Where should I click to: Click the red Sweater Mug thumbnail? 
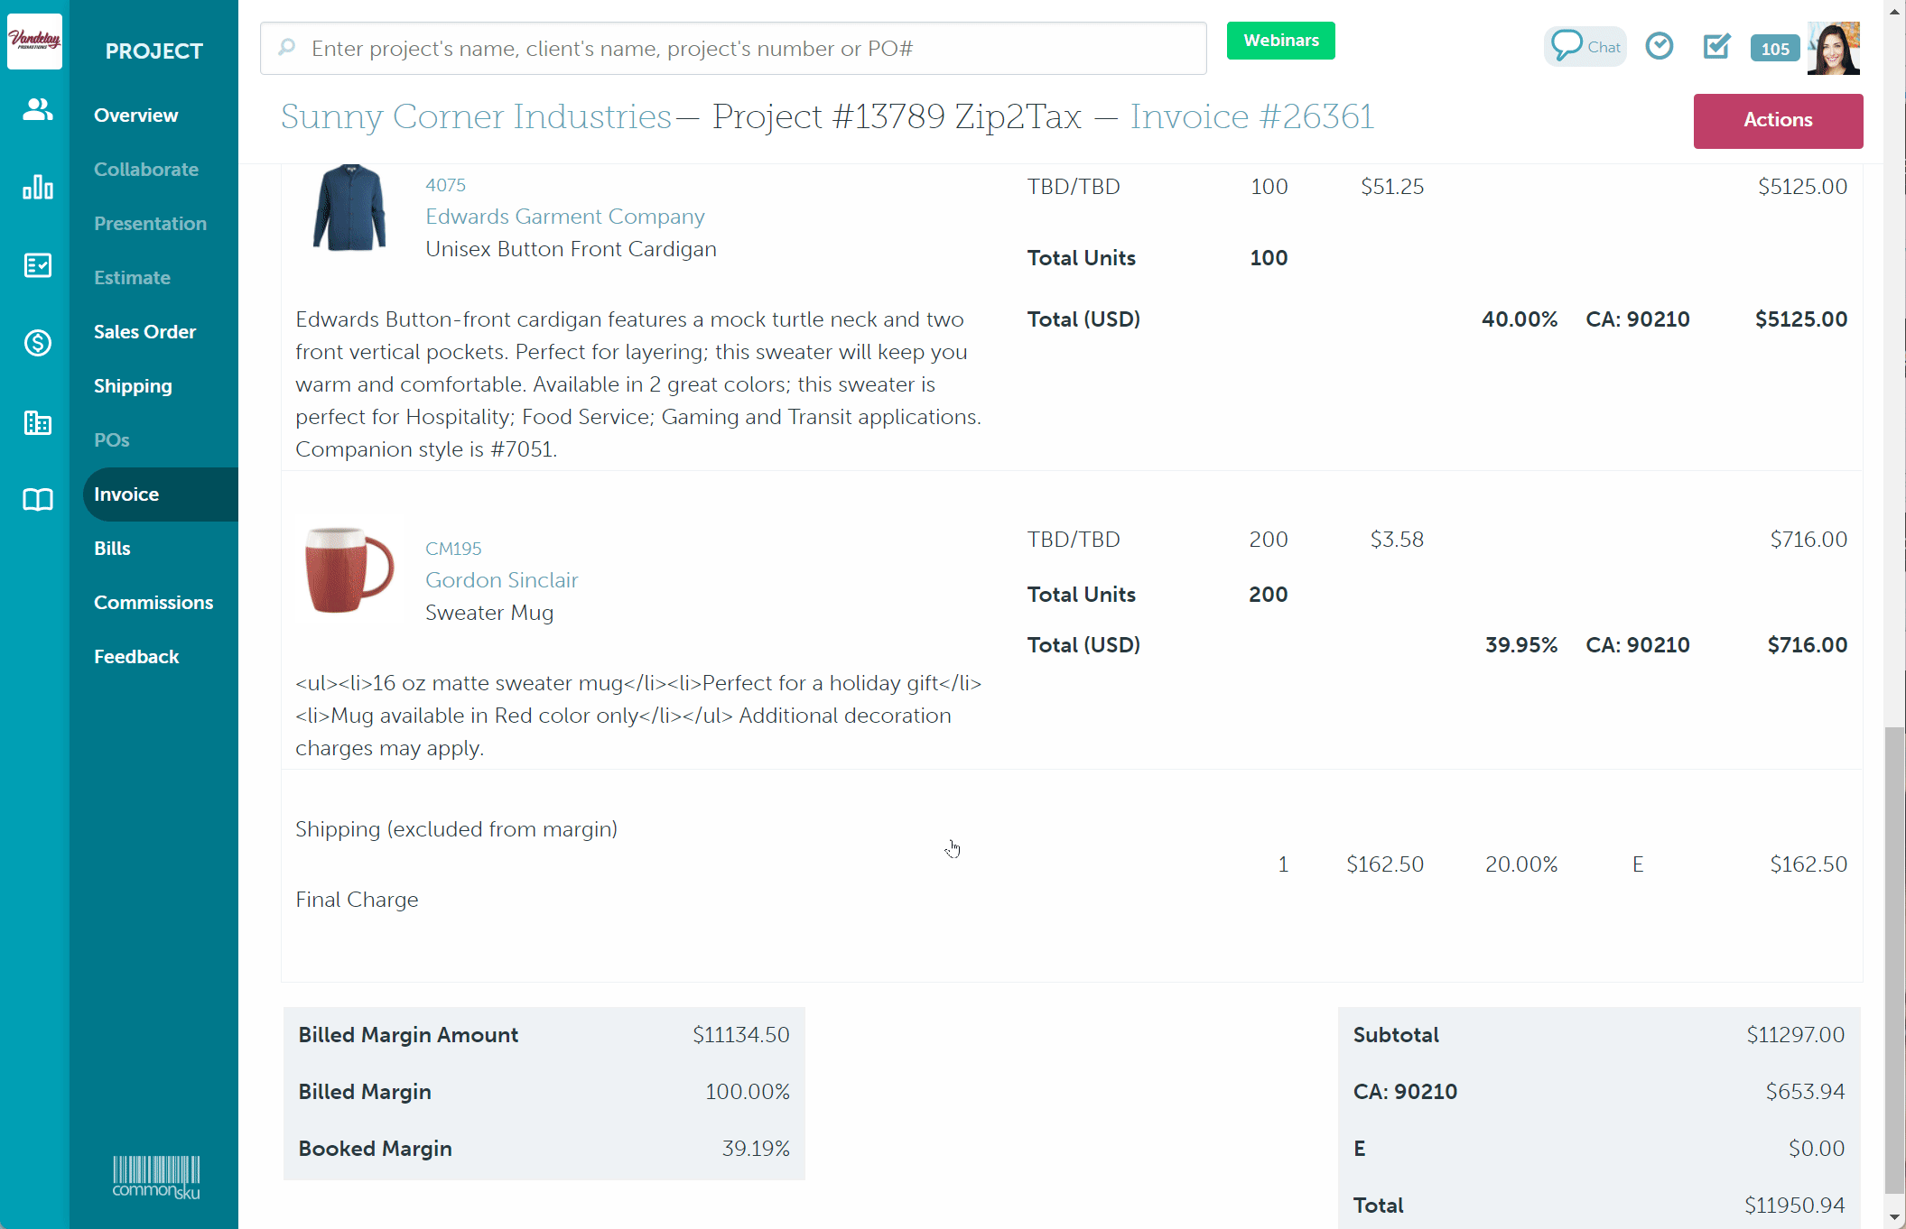[x=349, y=570]
